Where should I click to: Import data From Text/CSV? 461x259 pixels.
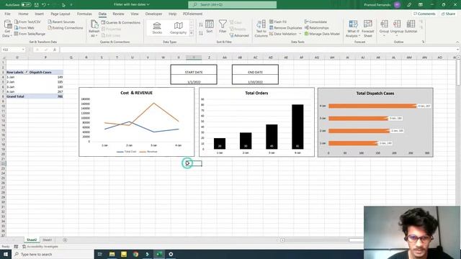click(x=27, y=22)
